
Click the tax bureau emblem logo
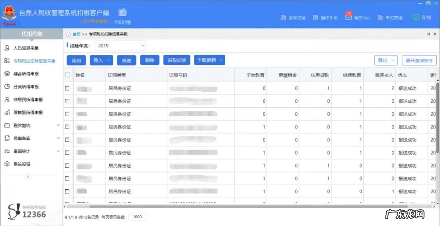9,16
